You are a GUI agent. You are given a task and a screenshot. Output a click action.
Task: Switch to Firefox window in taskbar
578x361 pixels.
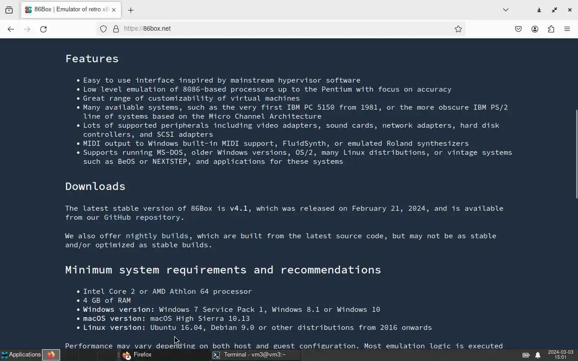(165, 355)
